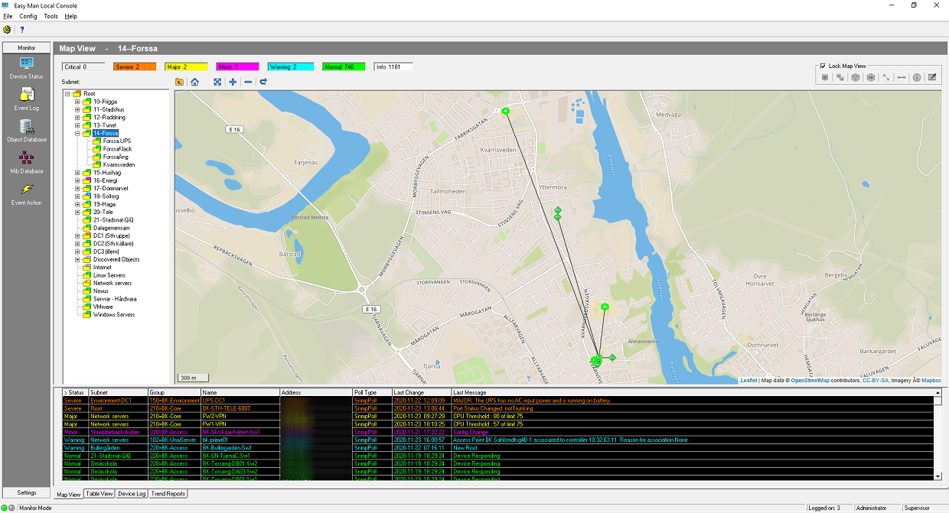Click the event list scrollbar down arrow
This screenshot has height=513, width=949.
tap(939, 476)
